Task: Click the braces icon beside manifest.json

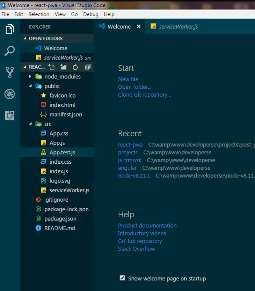Action: point(44,114)
